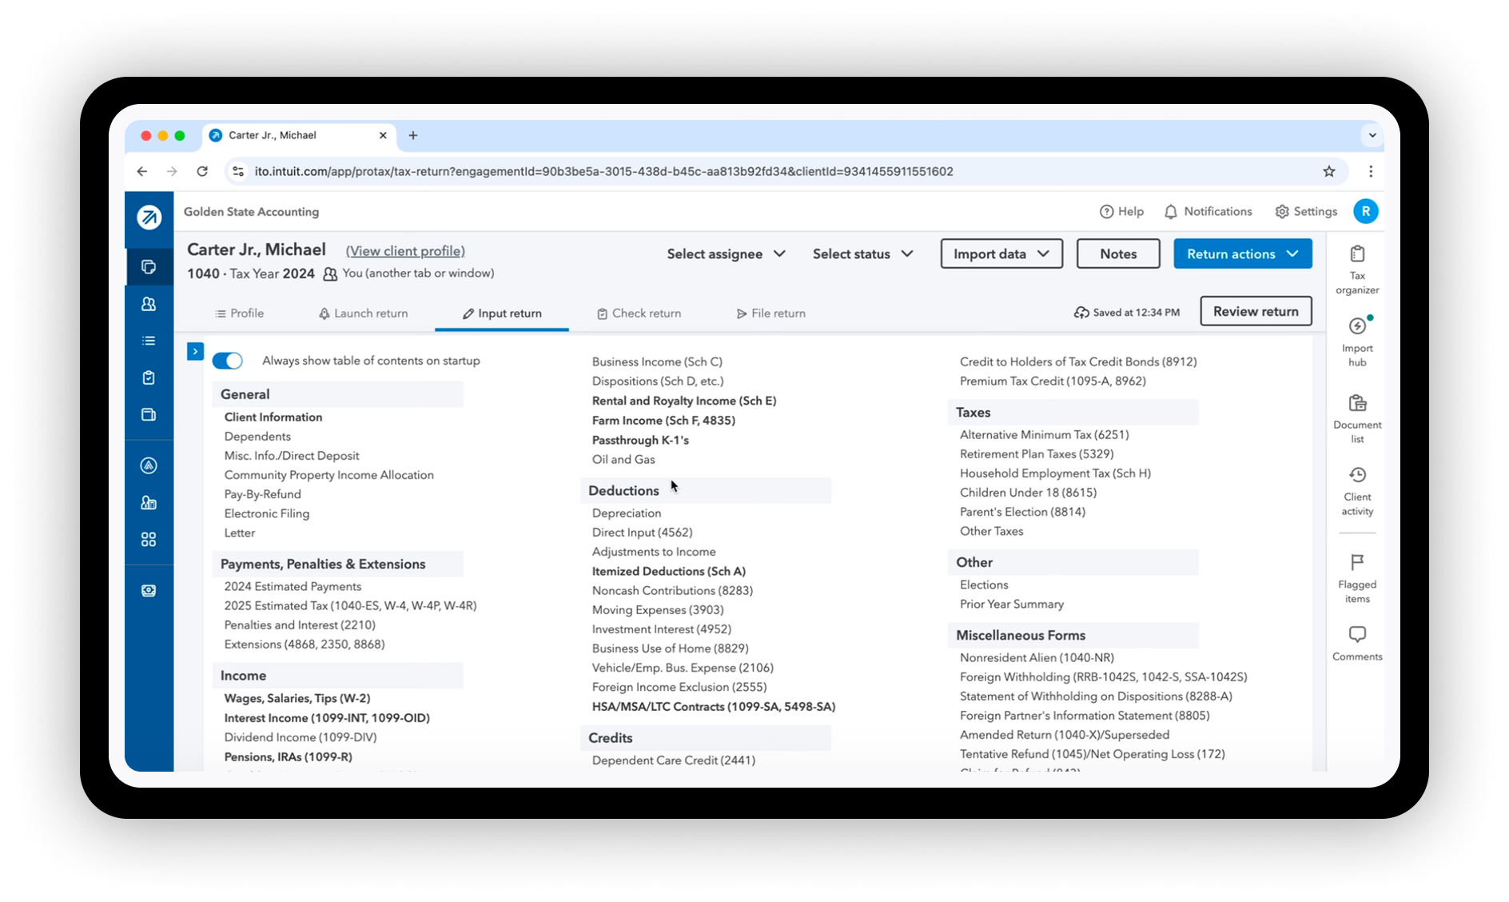Open the Client activity panel
Viewport: 1509px width, 902px height.
point(1357,491)
